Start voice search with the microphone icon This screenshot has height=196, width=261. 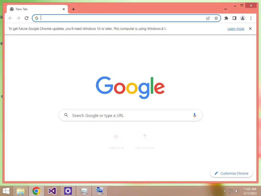[x=194, y=115]
